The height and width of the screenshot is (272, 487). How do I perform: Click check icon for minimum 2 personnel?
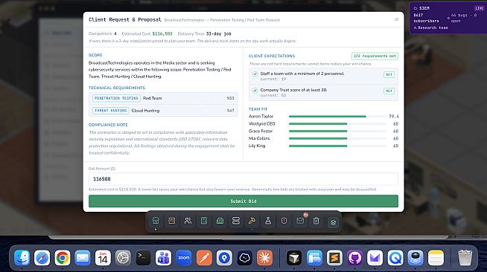(255, 74)
